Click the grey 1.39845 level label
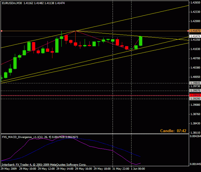Image resolution: width=201 pixels, height=172 pixels. (195, 83)
